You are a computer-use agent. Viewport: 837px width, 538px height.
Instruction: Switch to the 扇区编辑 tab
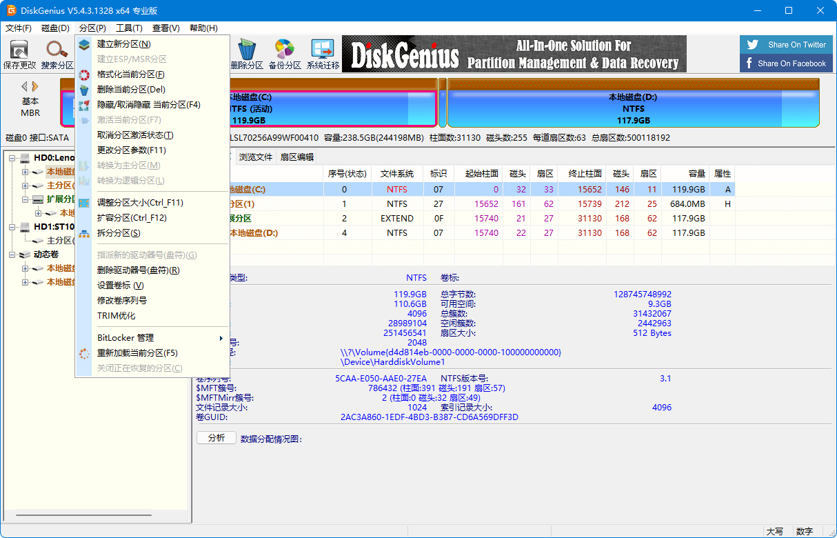(x=296, y=157)
